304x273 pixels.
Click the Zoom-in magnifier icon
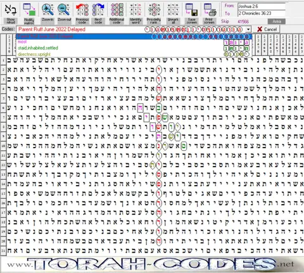point(47,10)
